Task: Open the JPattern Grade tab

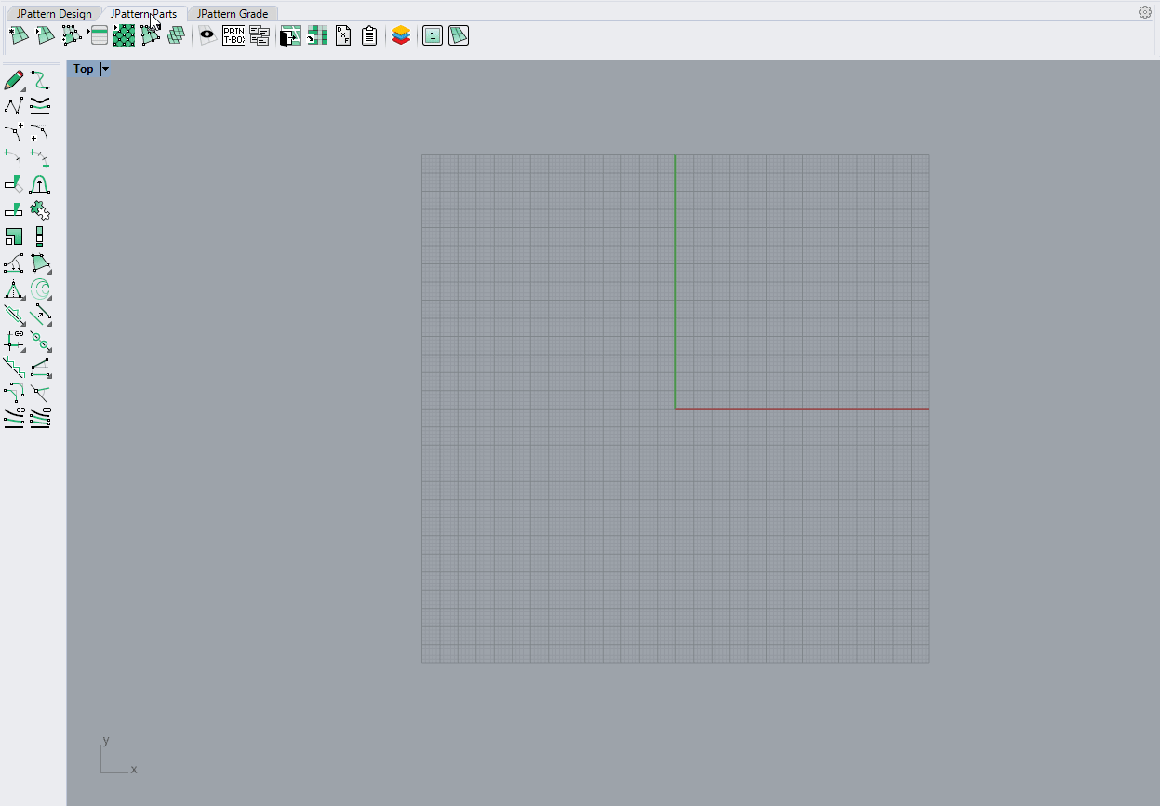Action: (x=233, y=14)
